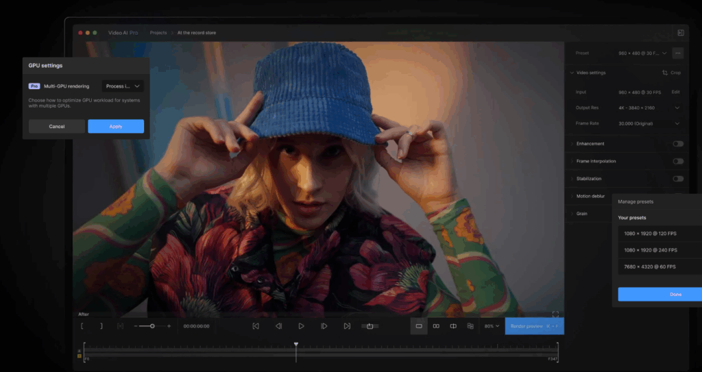Clear the trim range icon

point(120,326)
